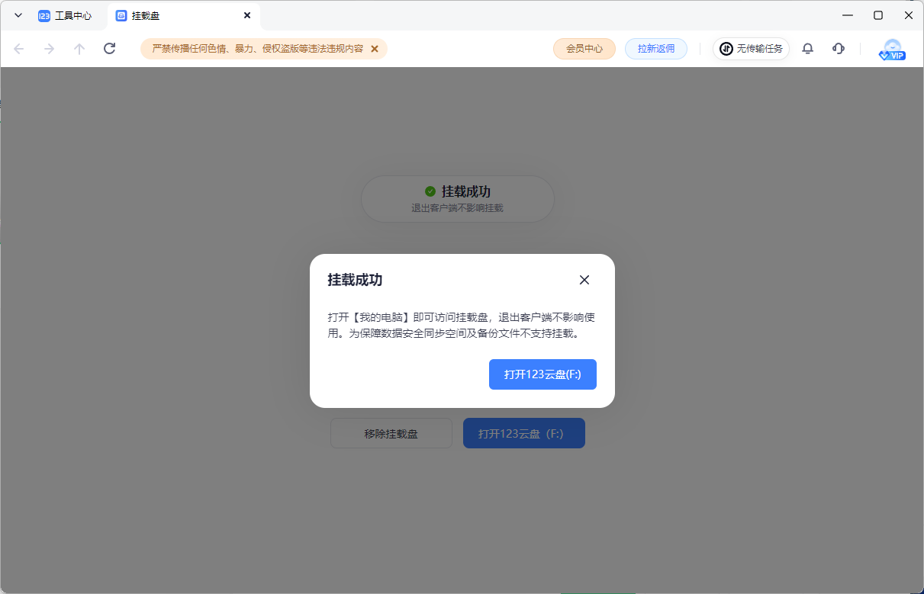
Task: Go back with the back arrow
Action: coord(19,49)
